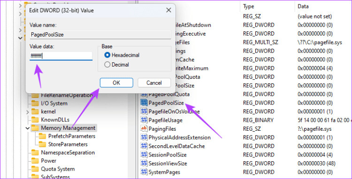Click the Value data input field
The height and width of the screenshot is (179, 352).
click(x=61, y=56)
